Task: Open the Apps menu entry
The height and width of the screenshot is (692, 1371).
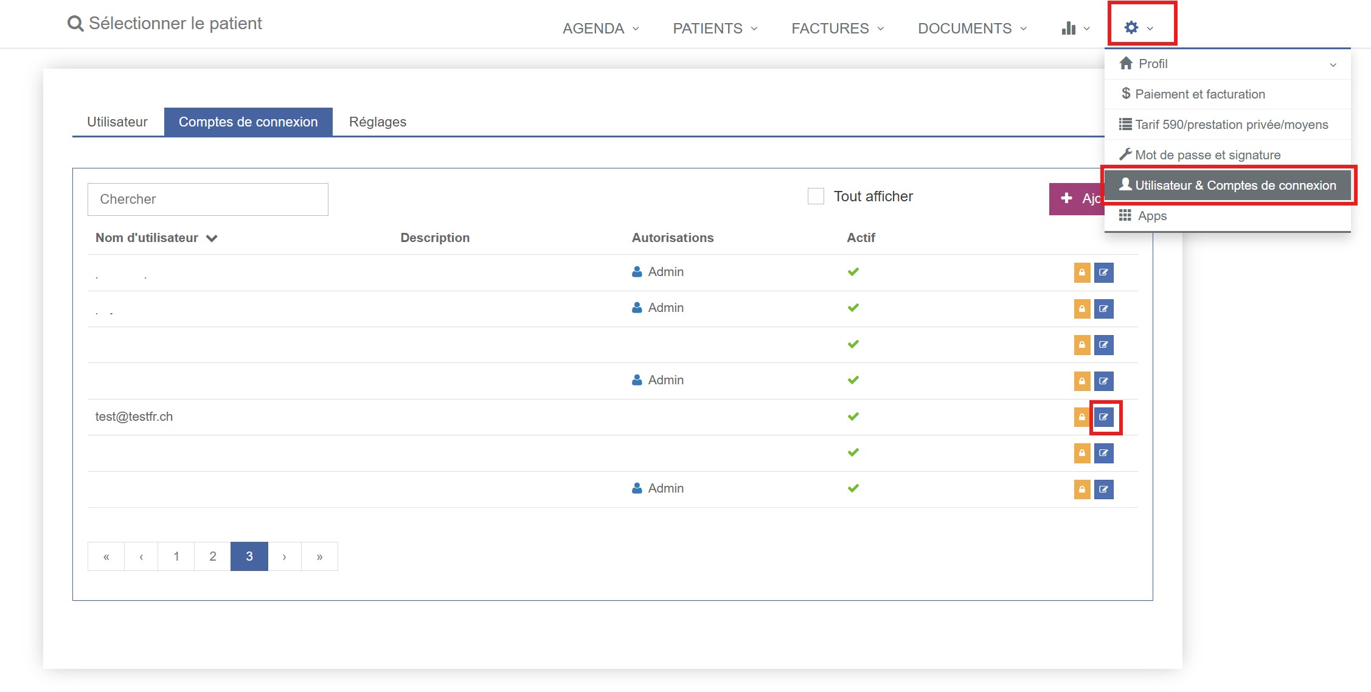Action: (1227, 216)
